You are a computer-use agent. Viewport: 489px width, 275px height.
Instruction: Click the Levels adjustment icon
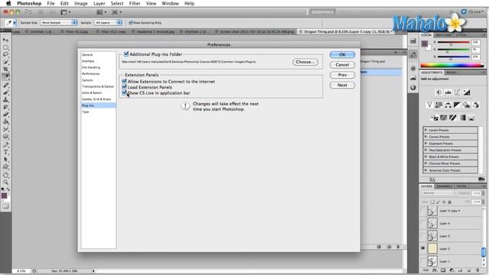coord(448,92)
